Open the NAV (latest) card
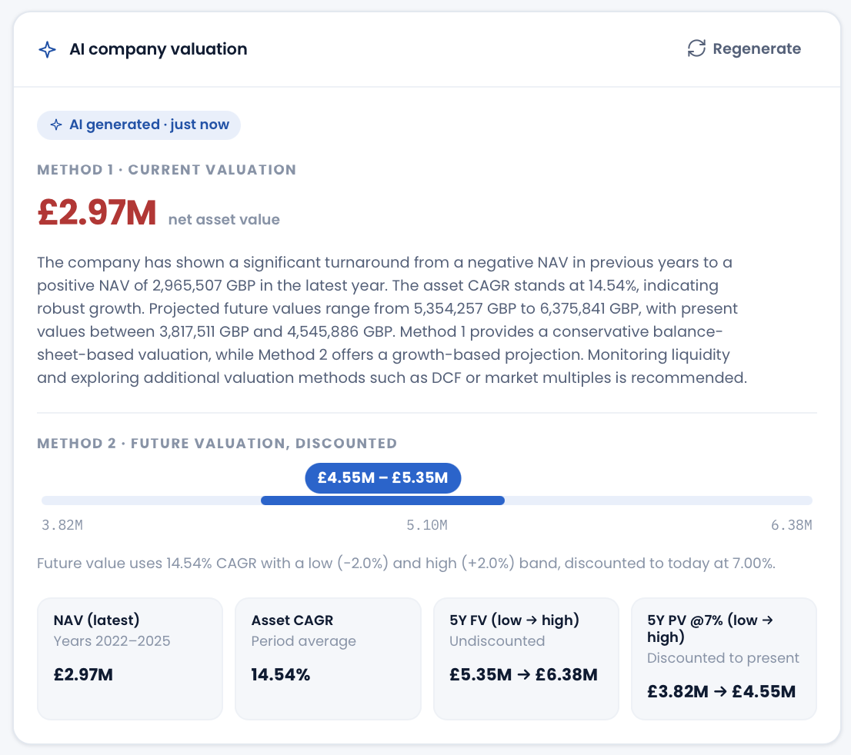This screenshot has height=755, width=851. click(130, 659)
